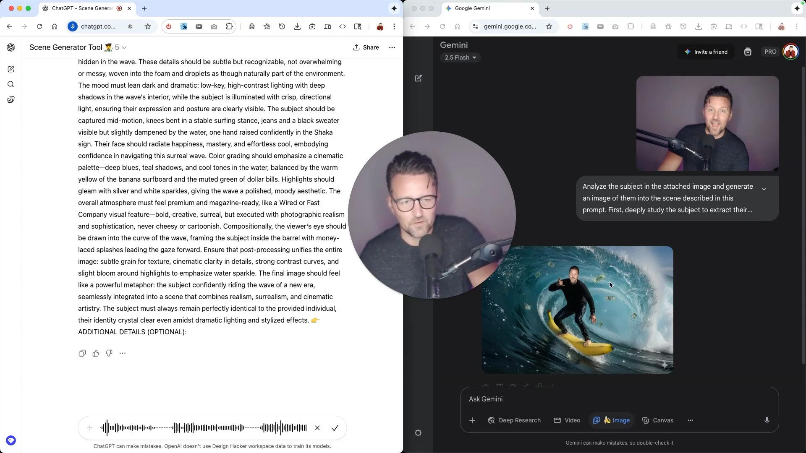The width and height of the screenshot is (806, 453).
Task: Click Invite a friend button
Action: click(706, 52)
